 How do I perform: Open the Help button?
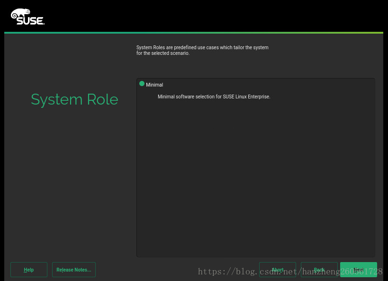pyautogui.click(x=29, y=270)
